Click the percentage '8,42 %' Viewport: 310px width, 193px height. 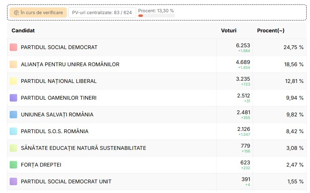tap(295, 132)
